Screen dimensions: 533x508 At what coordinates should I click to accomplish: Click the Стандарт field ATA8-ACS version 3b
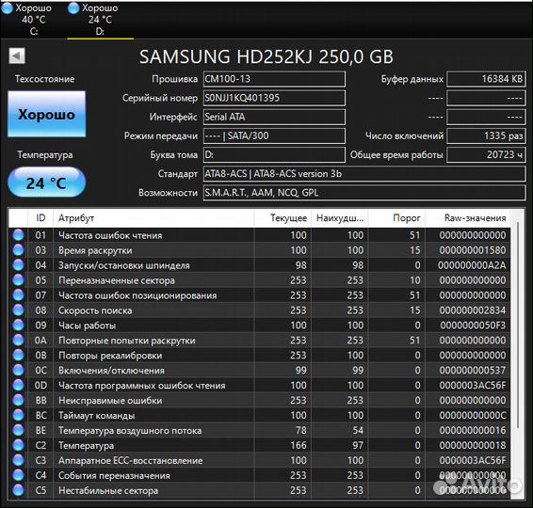(364, 173)
